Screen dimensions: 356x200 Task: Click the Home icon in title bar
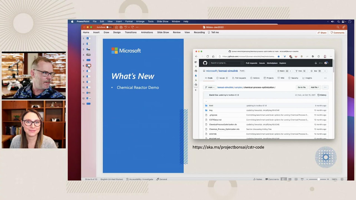[x=117, y=27]
